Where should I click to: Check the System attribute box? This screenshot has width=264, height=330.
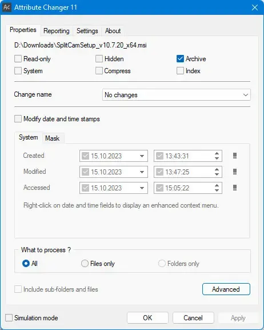tap(18, 71)
